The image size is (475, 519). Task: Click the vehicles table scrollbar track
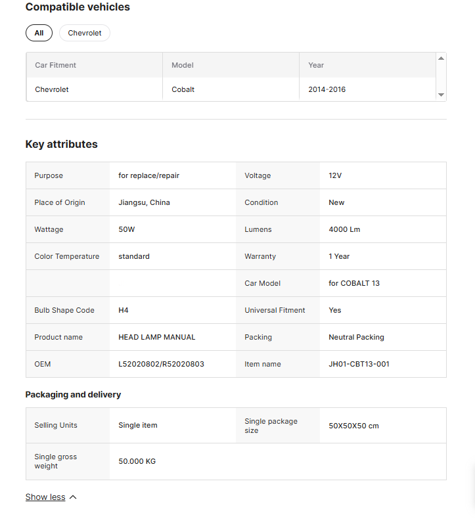tap(441, 77)
